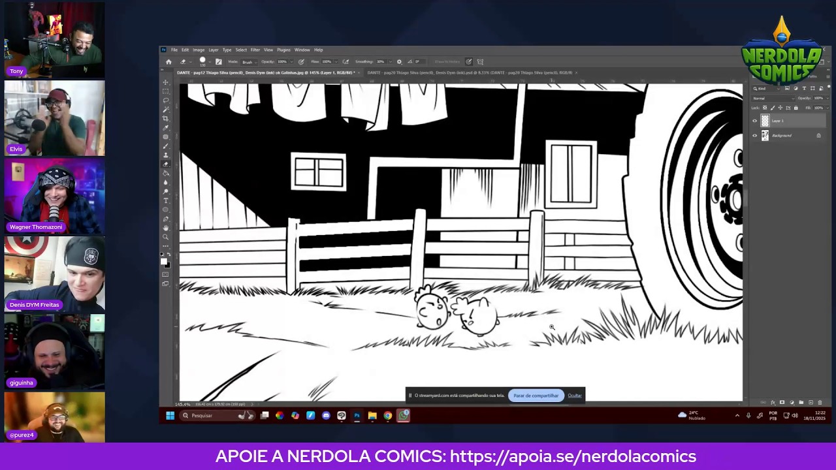
Task: Select the Eyedropper tool
Action: point(165,128)
